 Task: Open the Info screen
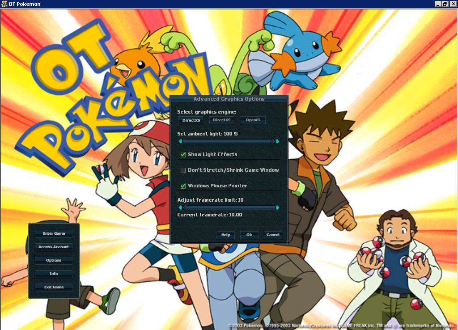(x=54, y=273)
